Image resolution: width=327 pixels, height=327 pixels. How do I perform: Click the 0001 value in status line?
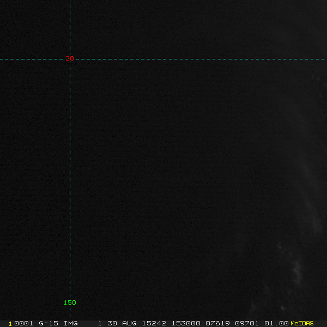click(23, 323)
